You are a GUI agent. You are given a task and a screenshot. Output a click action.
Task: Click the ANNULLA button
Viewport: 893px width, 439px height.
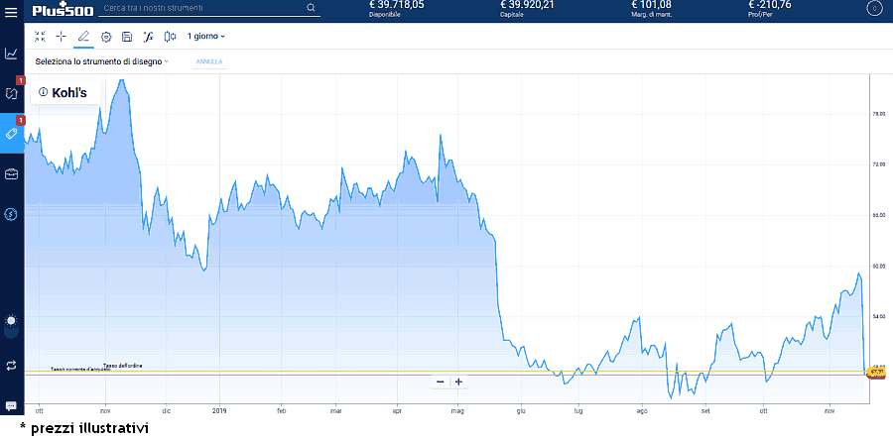pos(209,61)
